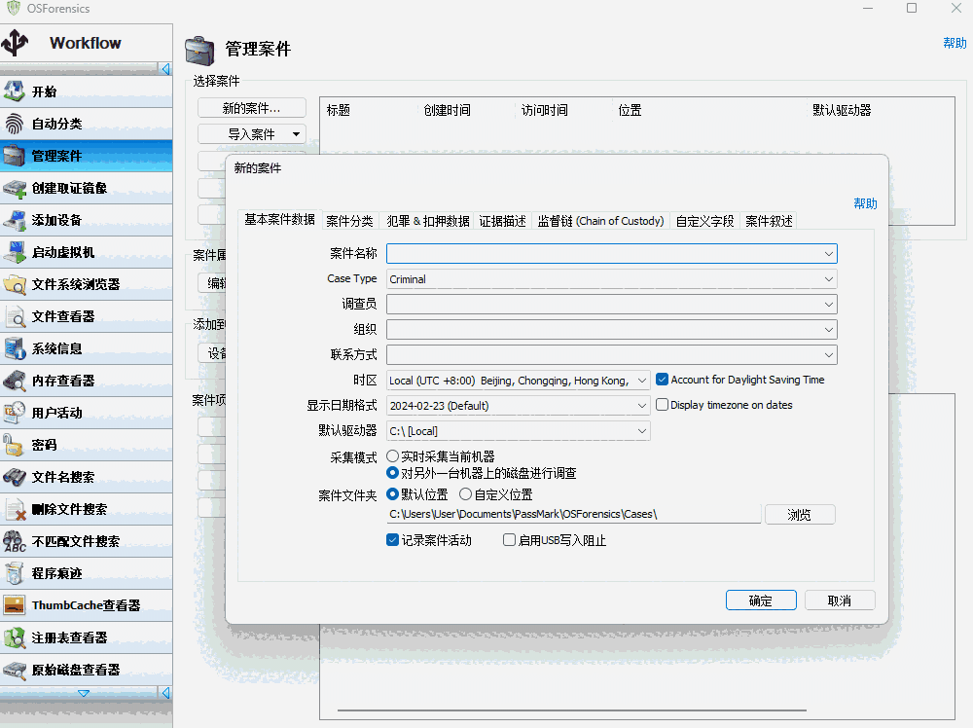973x728 pixels.
Task: Open 创建取证镜像 disk icon
Action: click(x=15, y=188)
